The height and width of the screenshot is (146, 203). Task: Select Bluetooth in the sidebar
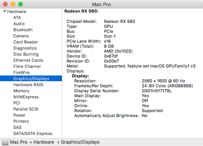(23, 30)
